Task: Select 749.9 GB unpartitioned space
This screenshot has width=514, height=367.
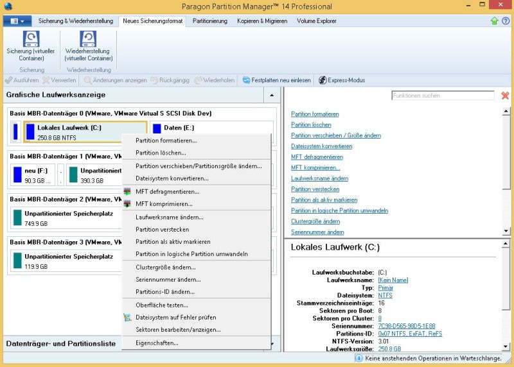Action: click(x=66, y=218)
